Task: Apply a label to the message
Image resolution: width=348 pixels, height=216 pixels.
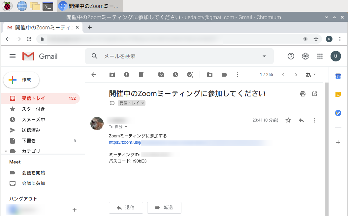Action: [x=224, y=75]
